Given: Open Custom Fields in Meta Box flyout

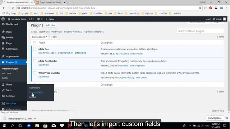Looking at the screenshot, I should (x=36, y=92).
